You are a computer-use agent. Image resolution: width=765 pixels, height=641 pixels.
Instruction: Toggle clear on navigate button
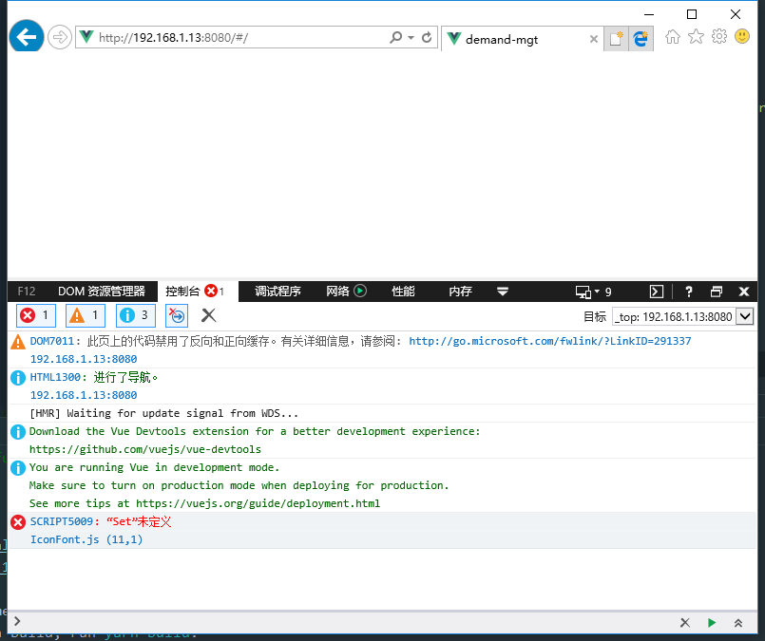pos(177,315)
